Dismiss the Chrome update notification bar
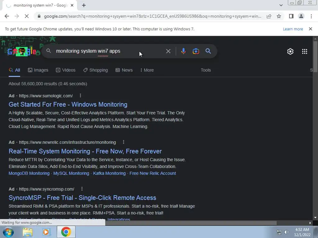Screen dimensions: 318x238 tap(310, 29)
